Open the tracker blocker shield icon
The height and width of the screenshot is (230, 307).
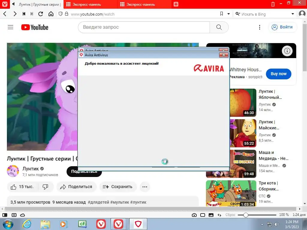click(x=61, y=14)
